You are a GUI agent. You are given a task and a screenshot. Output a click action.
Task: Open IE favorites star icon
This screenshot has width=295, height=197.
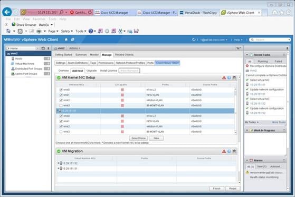point(282,13)
